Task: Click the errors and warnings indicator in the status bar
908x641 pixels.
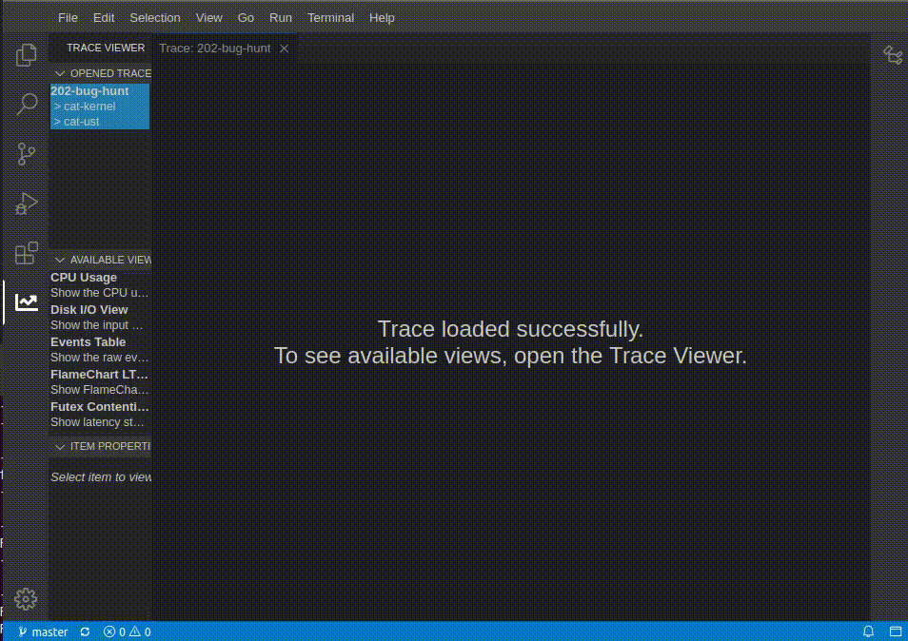Action: tap(126, 631)
